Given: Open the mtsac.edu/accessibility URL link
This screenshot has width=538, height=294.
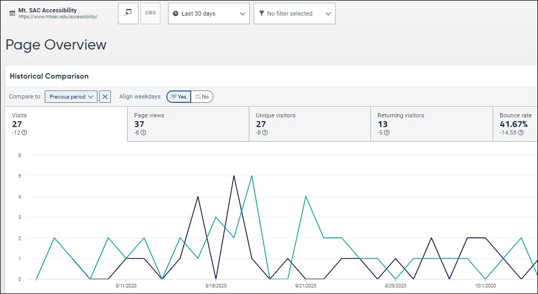Looking at the screenshot, I should tap(58, 17).
